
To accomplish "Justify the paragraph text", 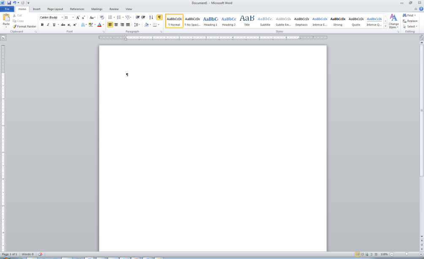I will pos(128,25).
